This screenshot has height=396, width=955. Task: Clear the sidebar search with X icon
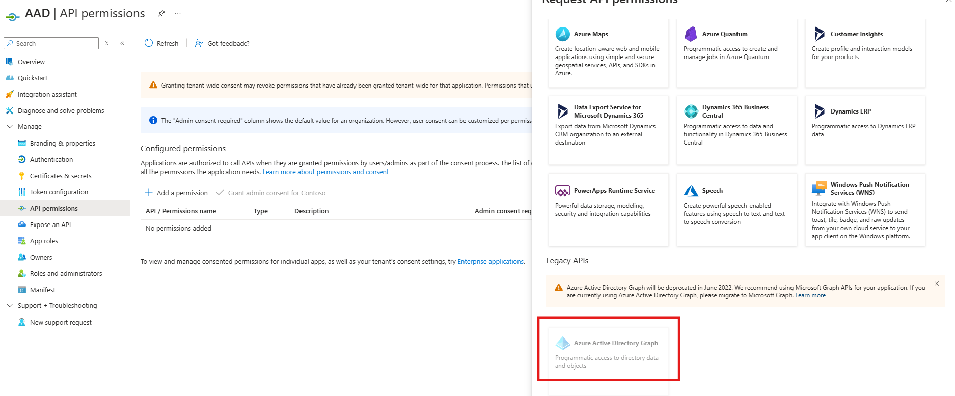(107, 43)
